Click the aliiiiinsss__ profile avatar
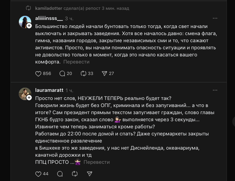 (25, 22)
